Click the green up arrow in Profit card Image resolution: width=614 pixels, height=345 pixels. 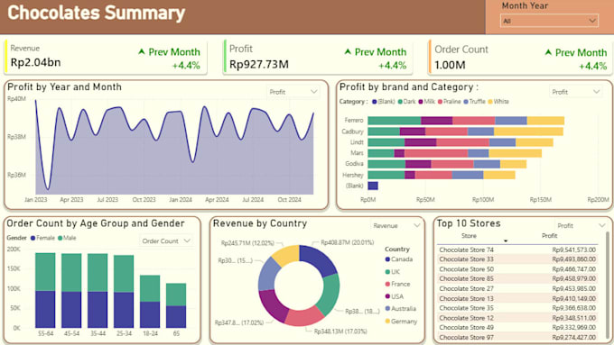coord(348,51)
